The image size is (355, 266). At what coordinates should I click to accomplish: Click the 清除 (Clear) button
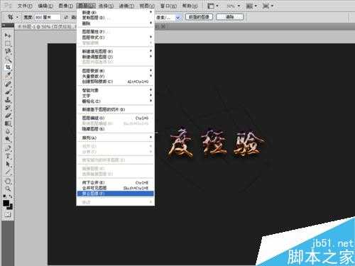[x=229, y=17]
